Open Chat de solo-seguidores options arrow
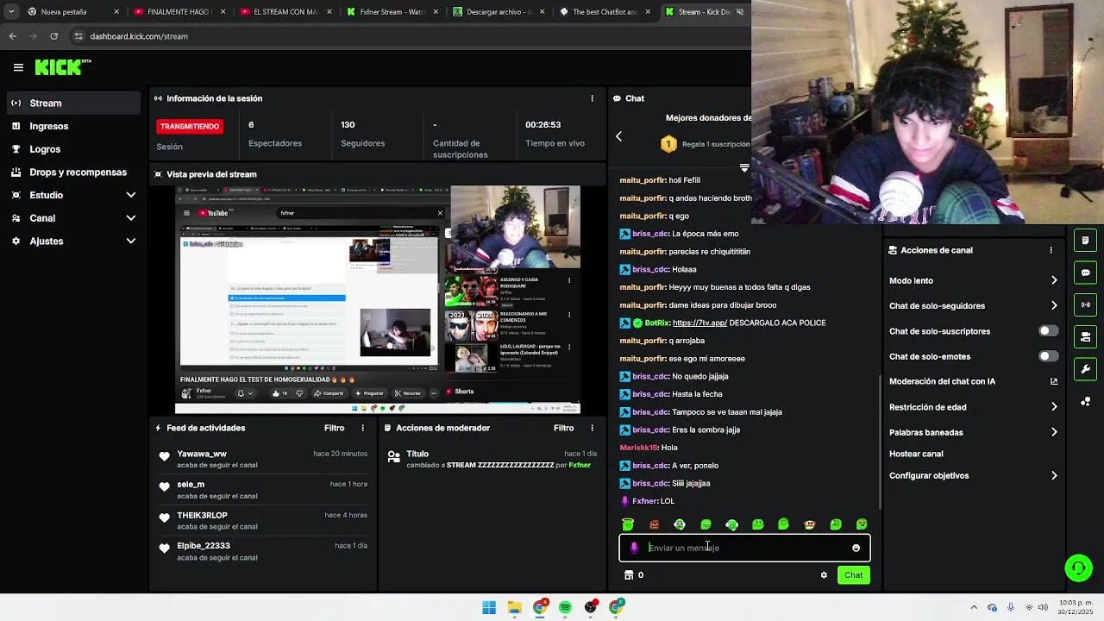The image size is (1104, 621). tap(1054, 305)
